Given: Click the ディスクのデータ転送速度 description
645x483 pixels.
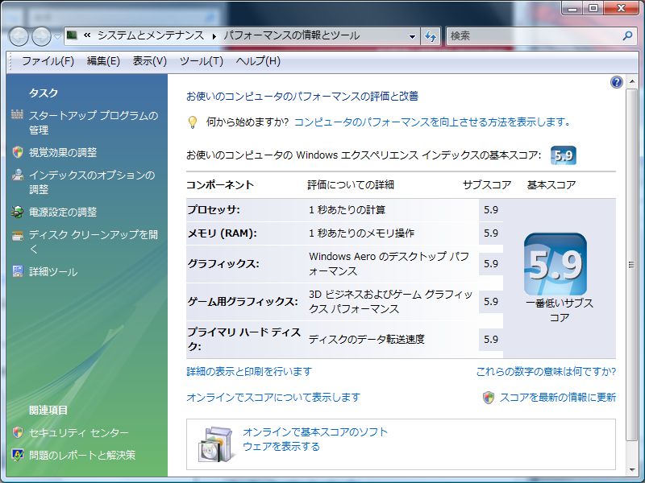Looking at the screenshot, I should 367,339.
